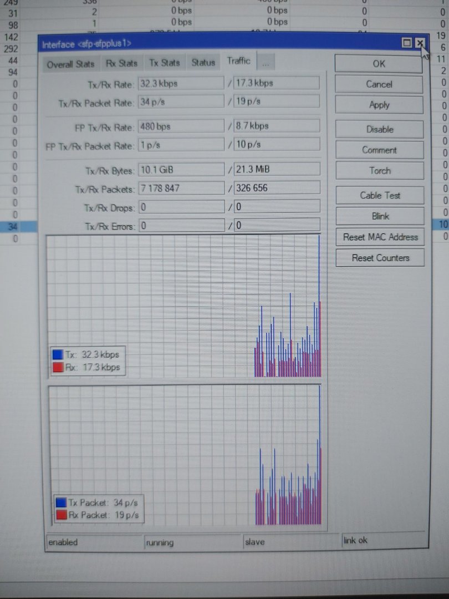This screenshot has height=599, width=449.
Task: Click the Tx Errors field
Action: pyautogui.click(x=181, y=226)
